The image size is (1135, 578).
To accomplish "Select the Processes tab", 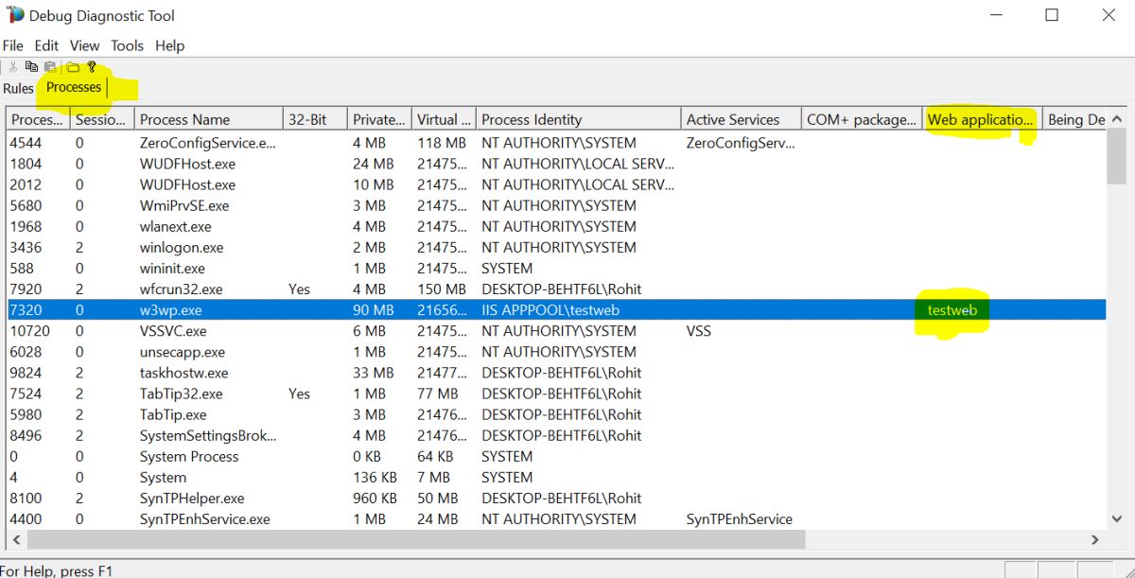I will (74, 87).
